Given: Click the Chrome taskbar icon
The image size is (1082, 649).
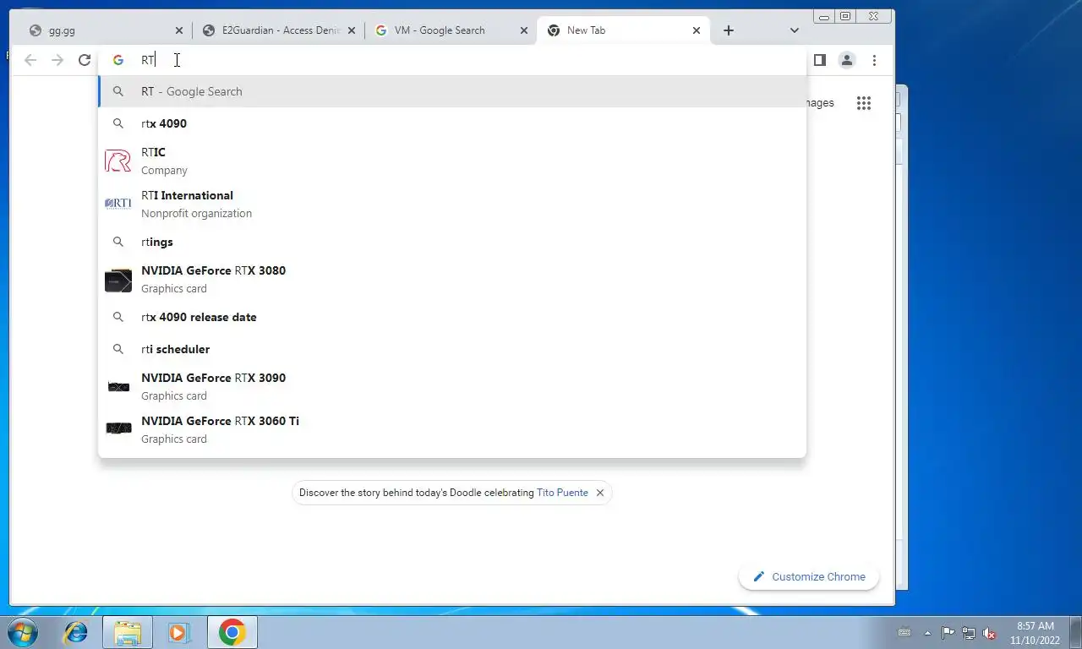Looking at the screenshot, I should (232, 632).
